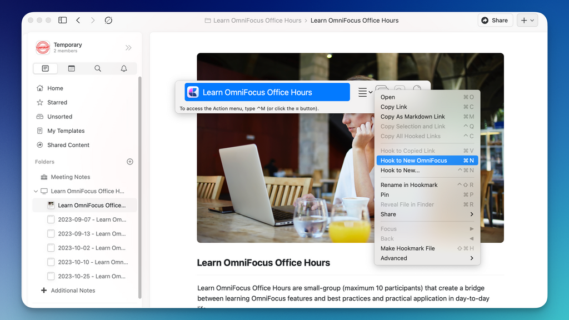Open My Templates
Image resolution: width=569 pixels, height=320 pixels.
pyautogui.click(x=61, y=131)
